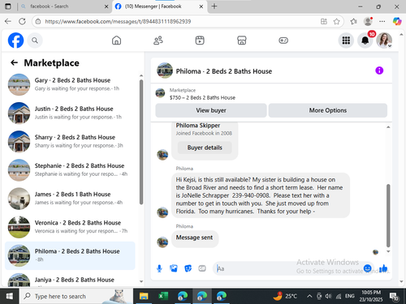The width and height of the screenshot is (406, 304).
Task: Select the highlighted Philoma conversation
Action: [70, 255]
